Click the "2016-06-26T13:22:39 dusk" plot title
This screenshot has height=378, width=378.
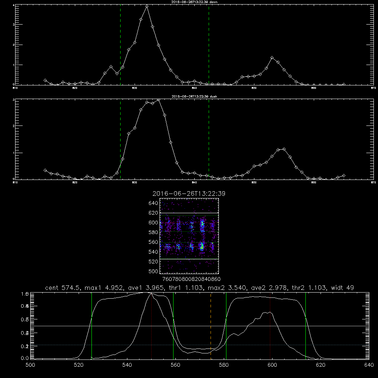pos(194,96)
